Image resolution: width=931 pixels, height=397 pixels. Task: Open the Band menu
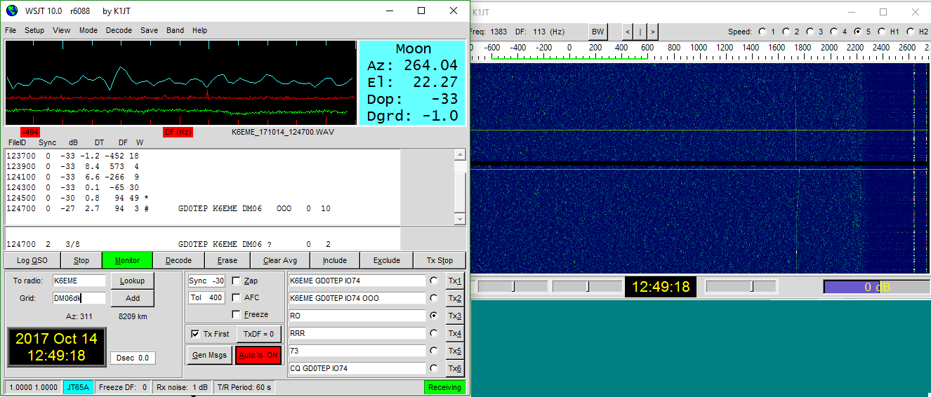coord(175,30)
